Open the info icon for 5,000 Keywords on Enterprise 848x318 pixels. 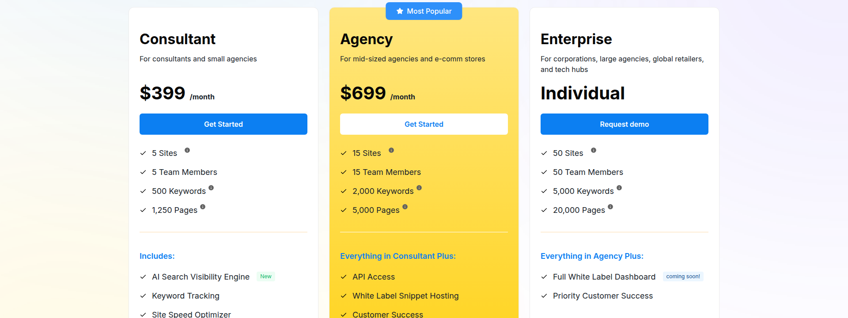pos(620,188)
